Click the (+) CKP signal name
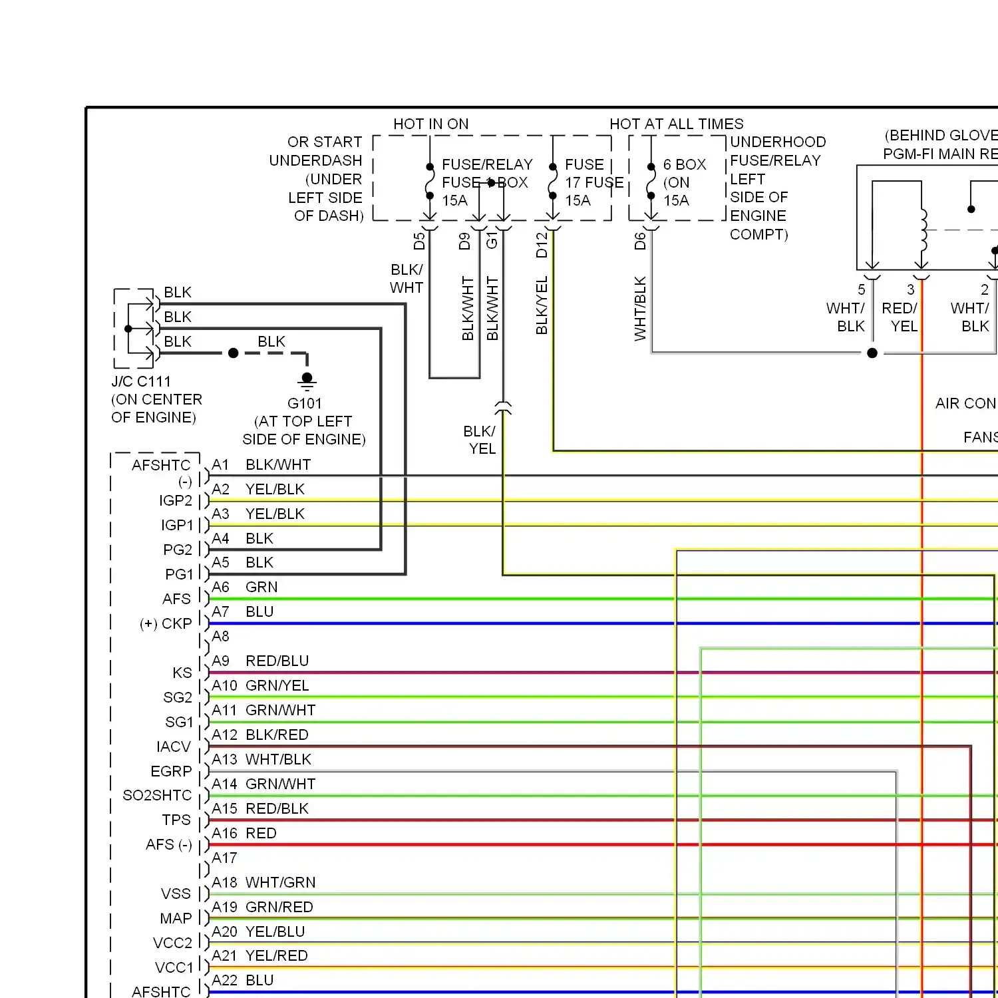Screen dimensions: 998x998 click(166, 623)
